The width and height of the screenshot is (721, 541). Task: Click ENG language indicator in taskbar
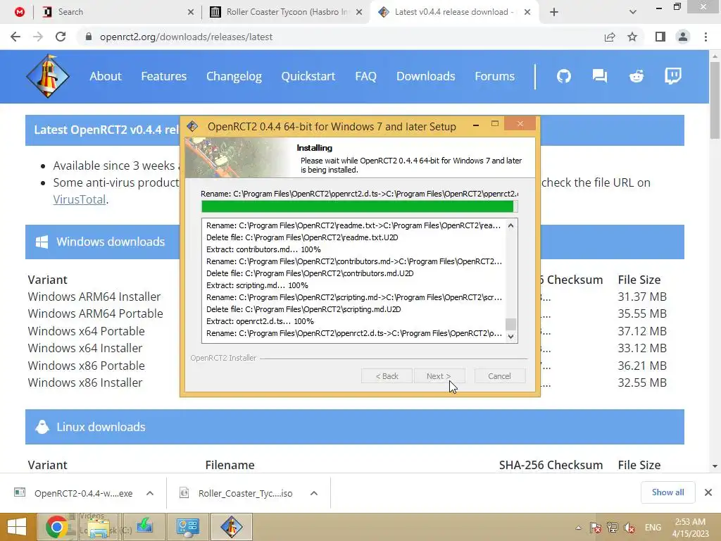(653, 527)
